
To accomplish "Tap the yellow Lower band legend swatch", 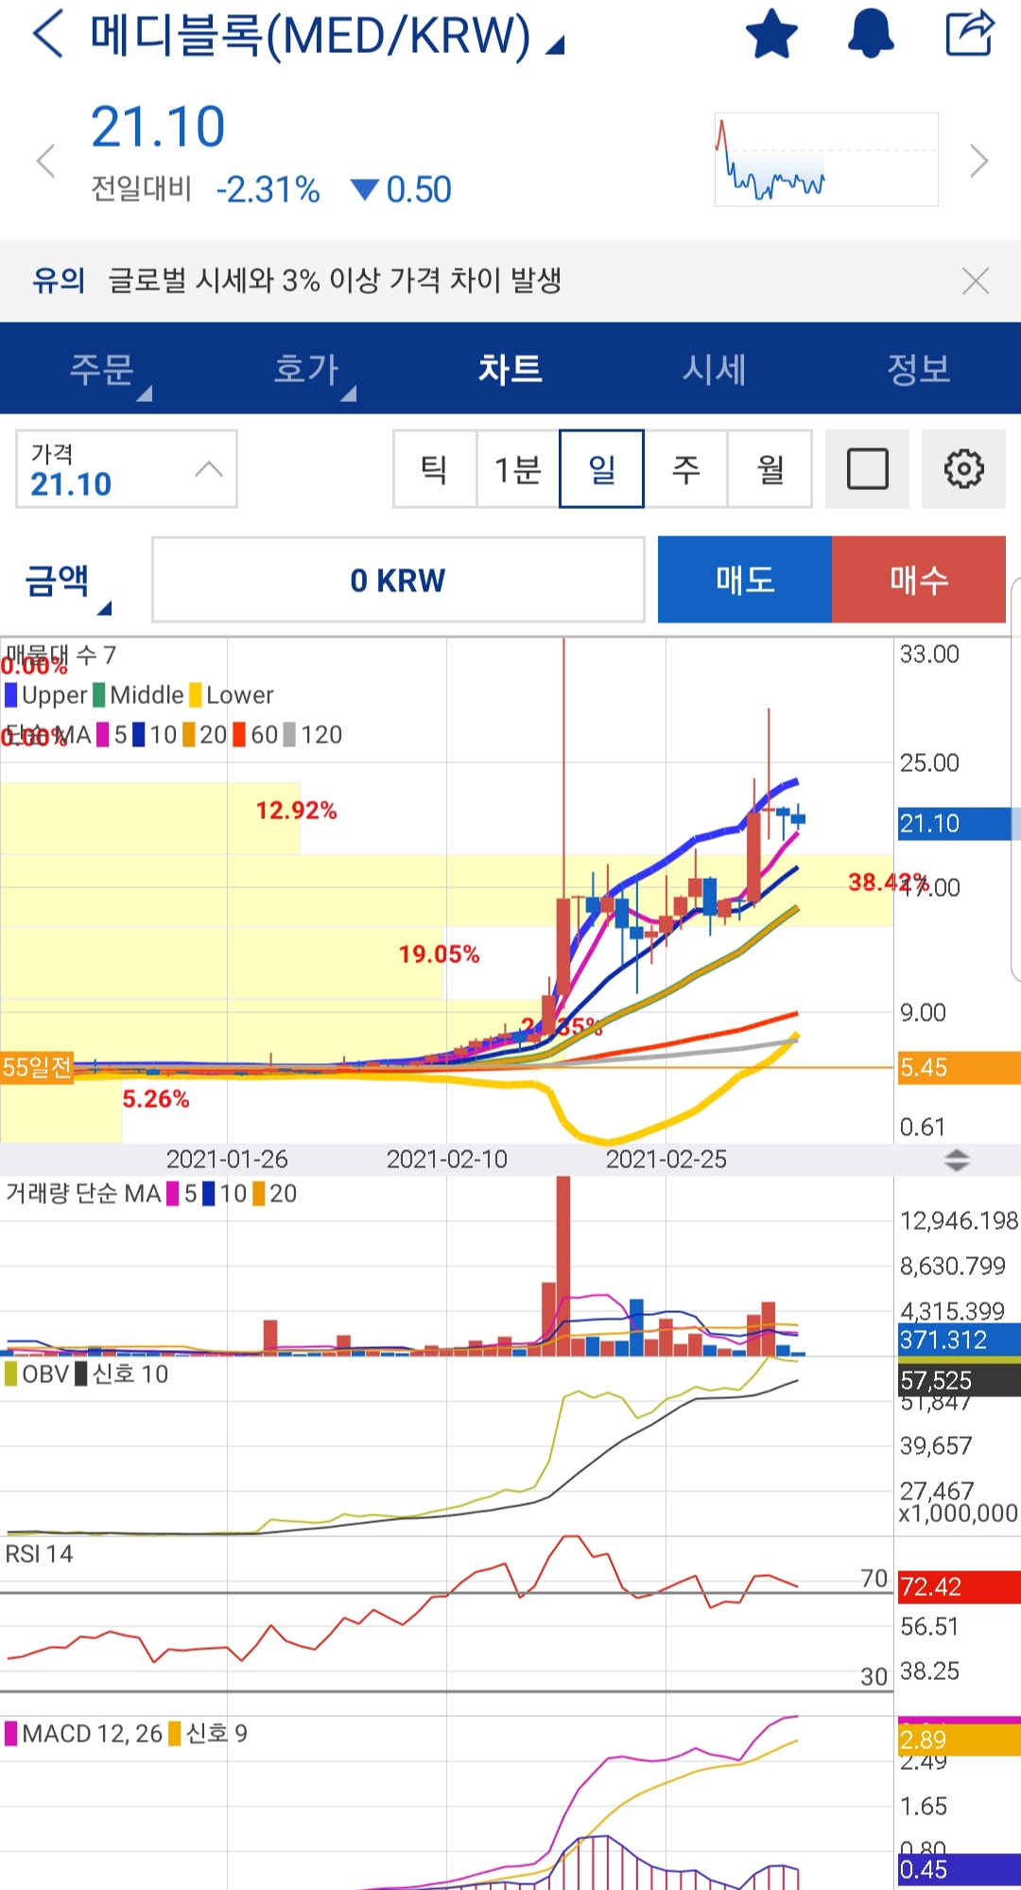I will tap(196, 695).
